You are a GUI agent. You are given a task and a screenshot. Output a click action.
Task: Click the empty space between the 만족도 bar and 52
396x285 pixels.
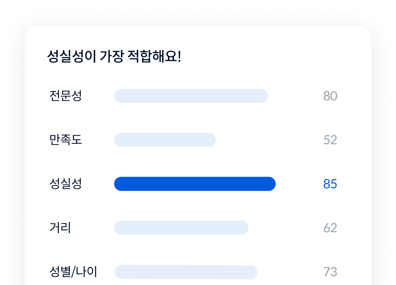[269, 140]
